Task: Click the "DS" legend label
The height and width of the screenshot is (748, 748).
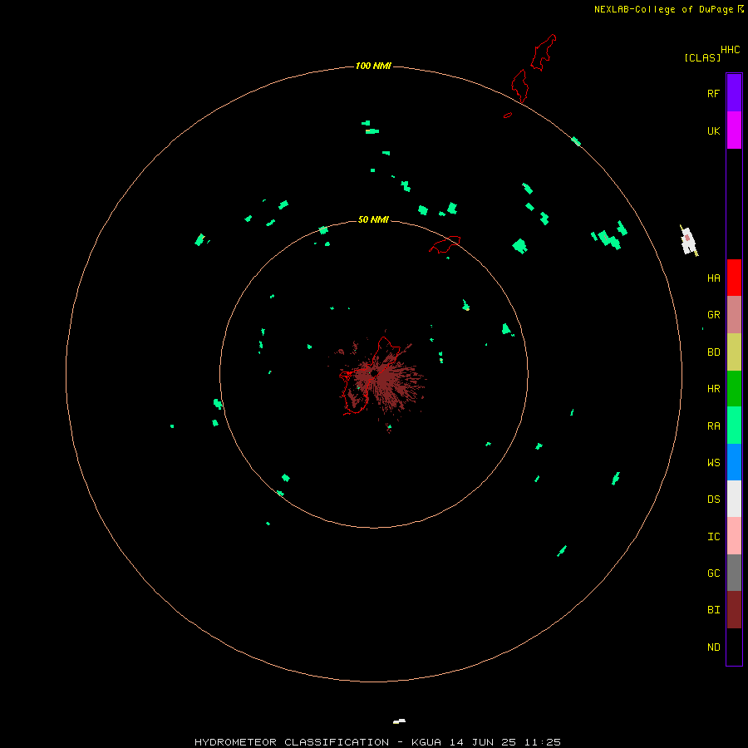Action: [x=714, y=499]
